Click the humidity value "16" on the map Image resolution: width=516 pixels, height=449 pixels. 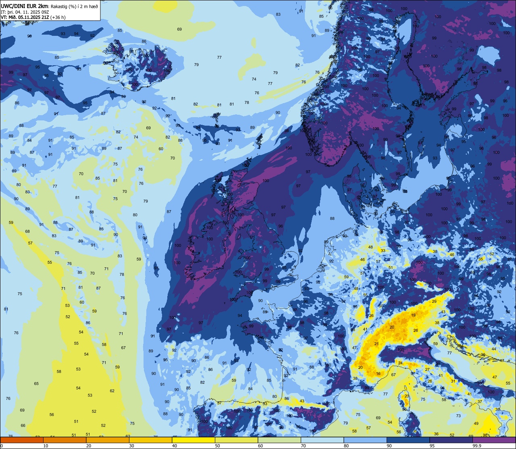tap(378, 374)
